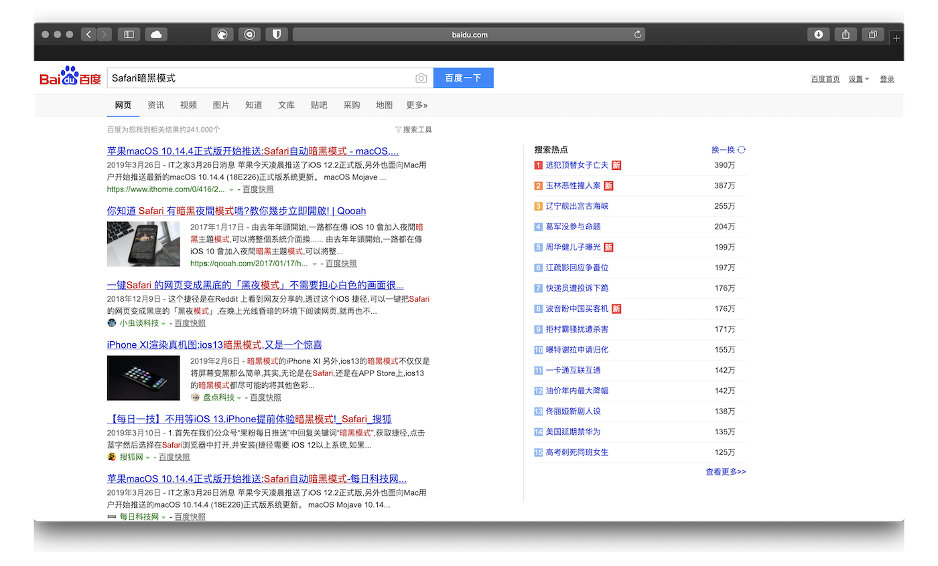Screen dimensions: 938x566
Task: Click the refresh icon beside 换一换
Action: [x=741, y=150]
